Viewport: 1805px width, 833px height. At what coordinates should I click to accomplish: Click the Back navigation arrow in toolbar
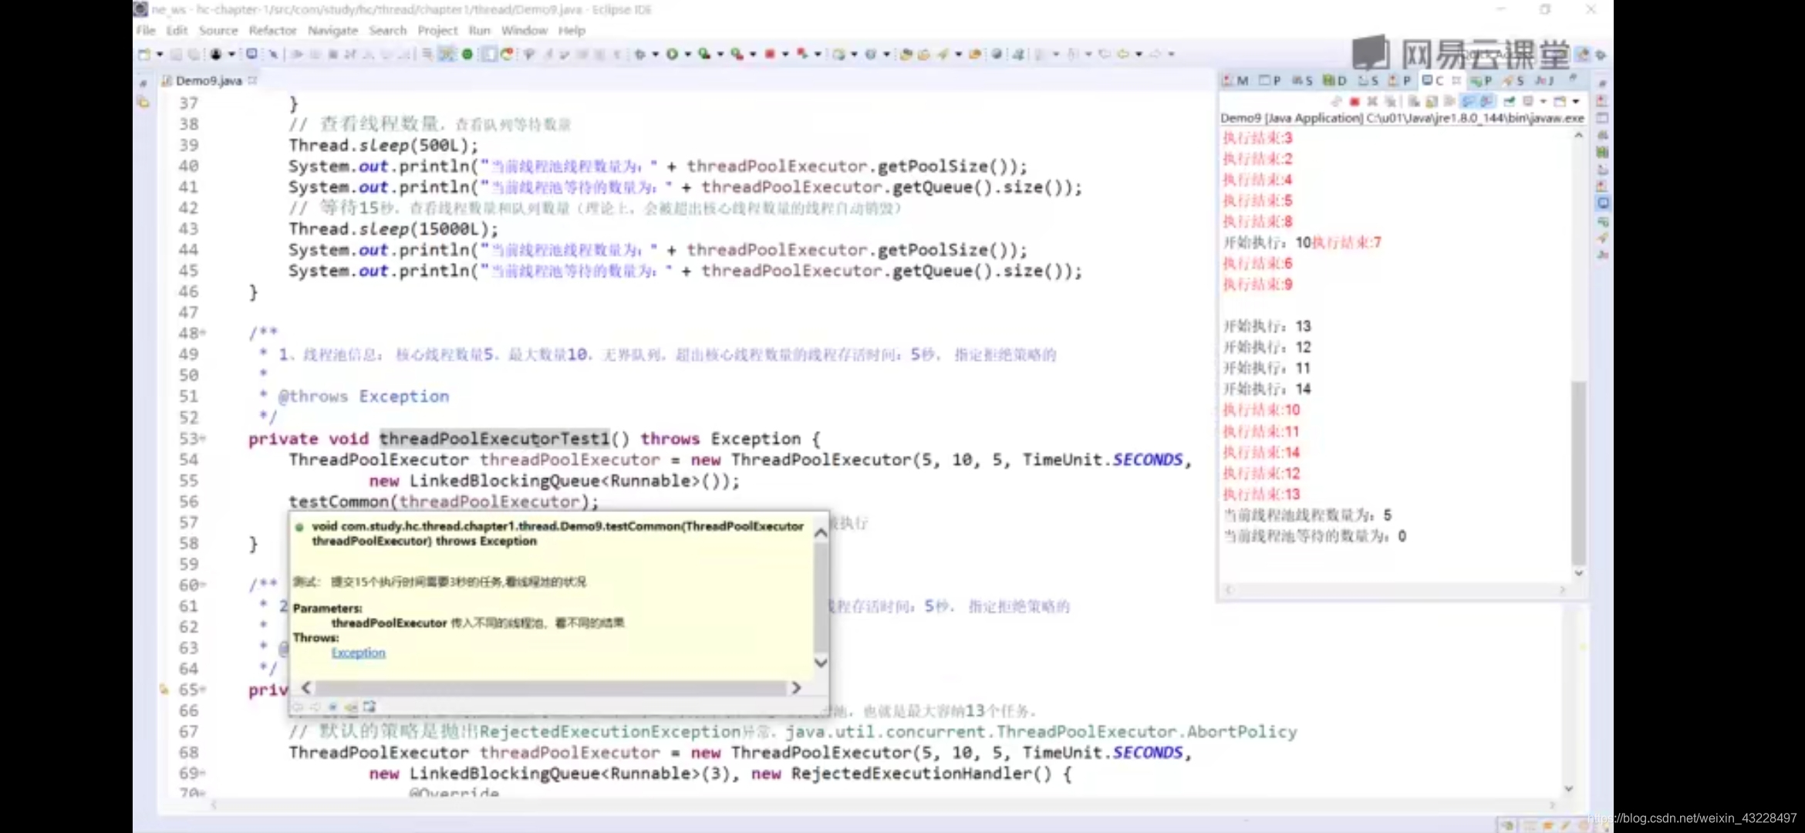[x=1122, y=54]
